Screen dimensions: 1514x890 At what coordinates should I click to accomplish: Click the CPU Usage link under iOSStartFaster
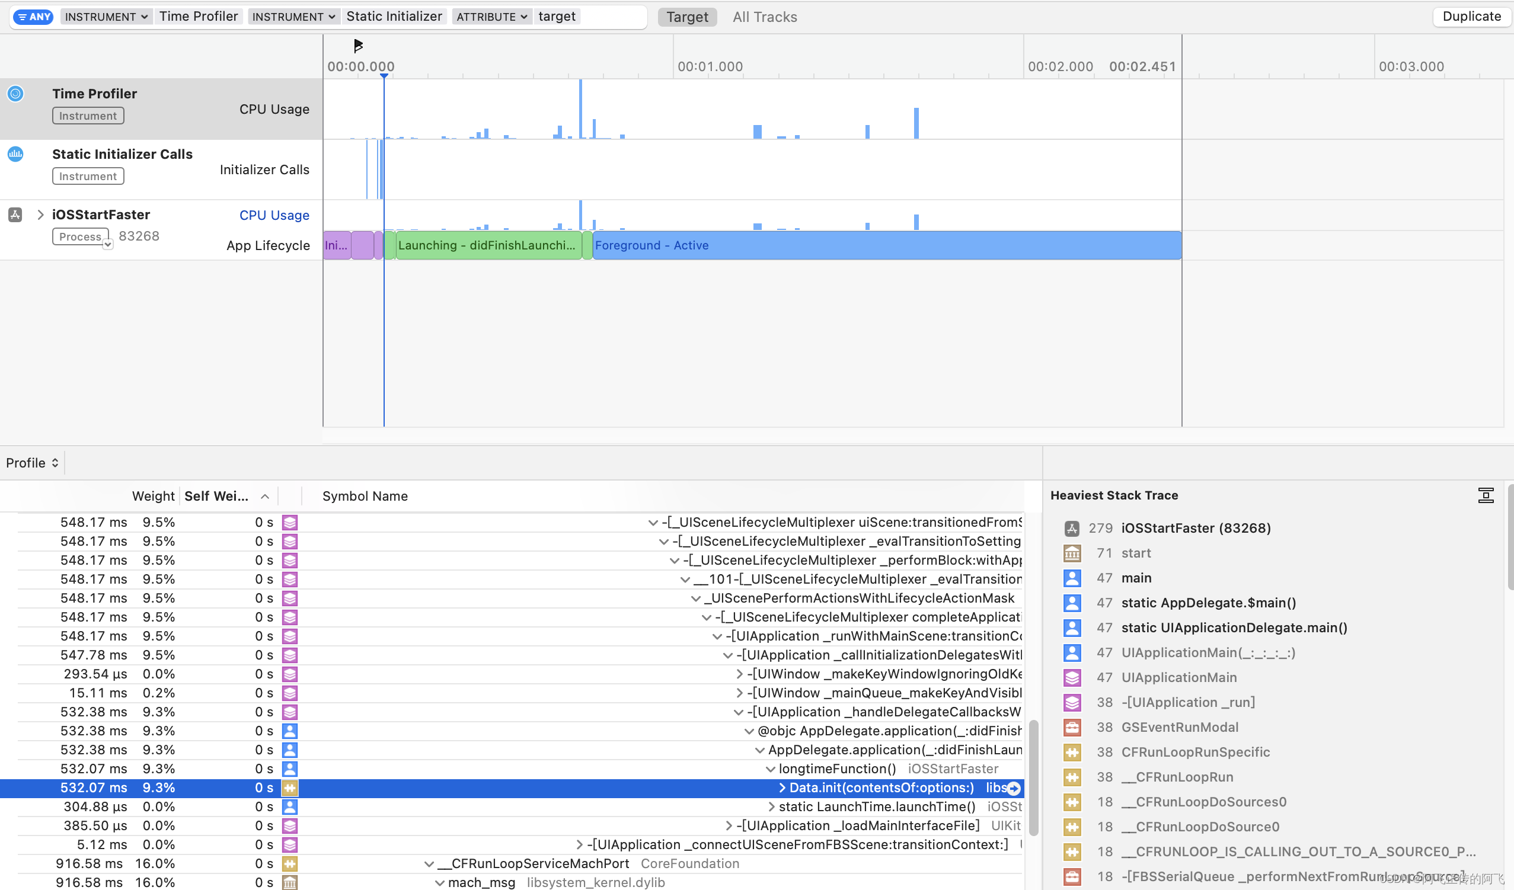274,215
